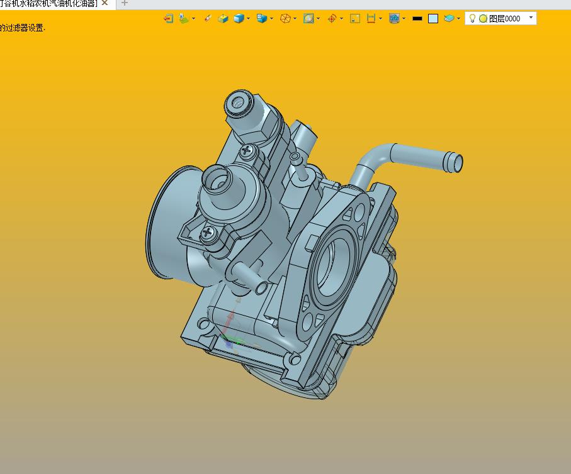Click the yellow square zoom-window icon

tap(355, 19)
